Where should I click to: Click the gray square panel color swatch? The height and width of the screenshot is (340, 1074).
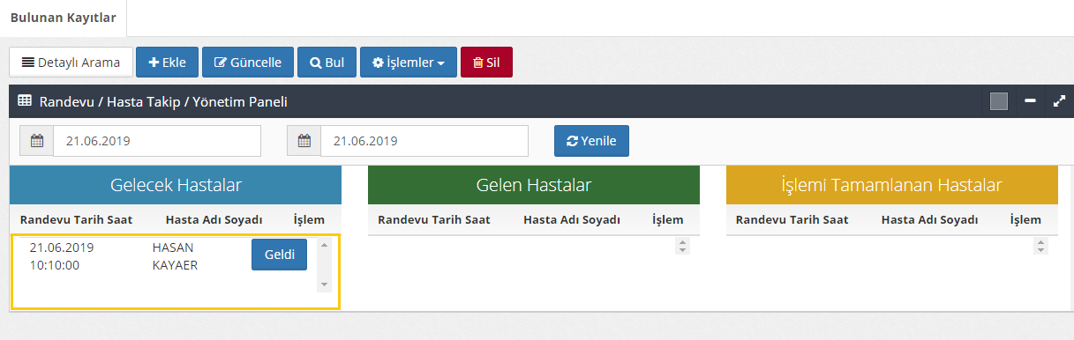tap(999, 101)
